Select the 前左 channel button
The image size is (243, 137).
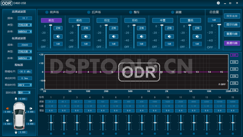(x=51, y=20)
